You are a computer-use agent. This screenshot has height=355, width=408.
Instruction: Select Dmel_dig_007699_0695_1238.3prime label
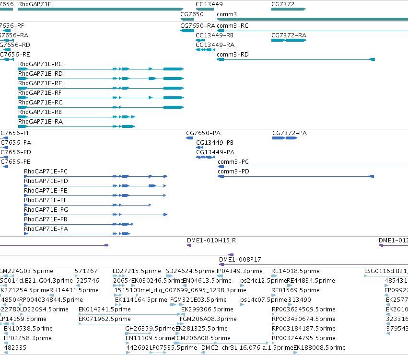point(191,290)
